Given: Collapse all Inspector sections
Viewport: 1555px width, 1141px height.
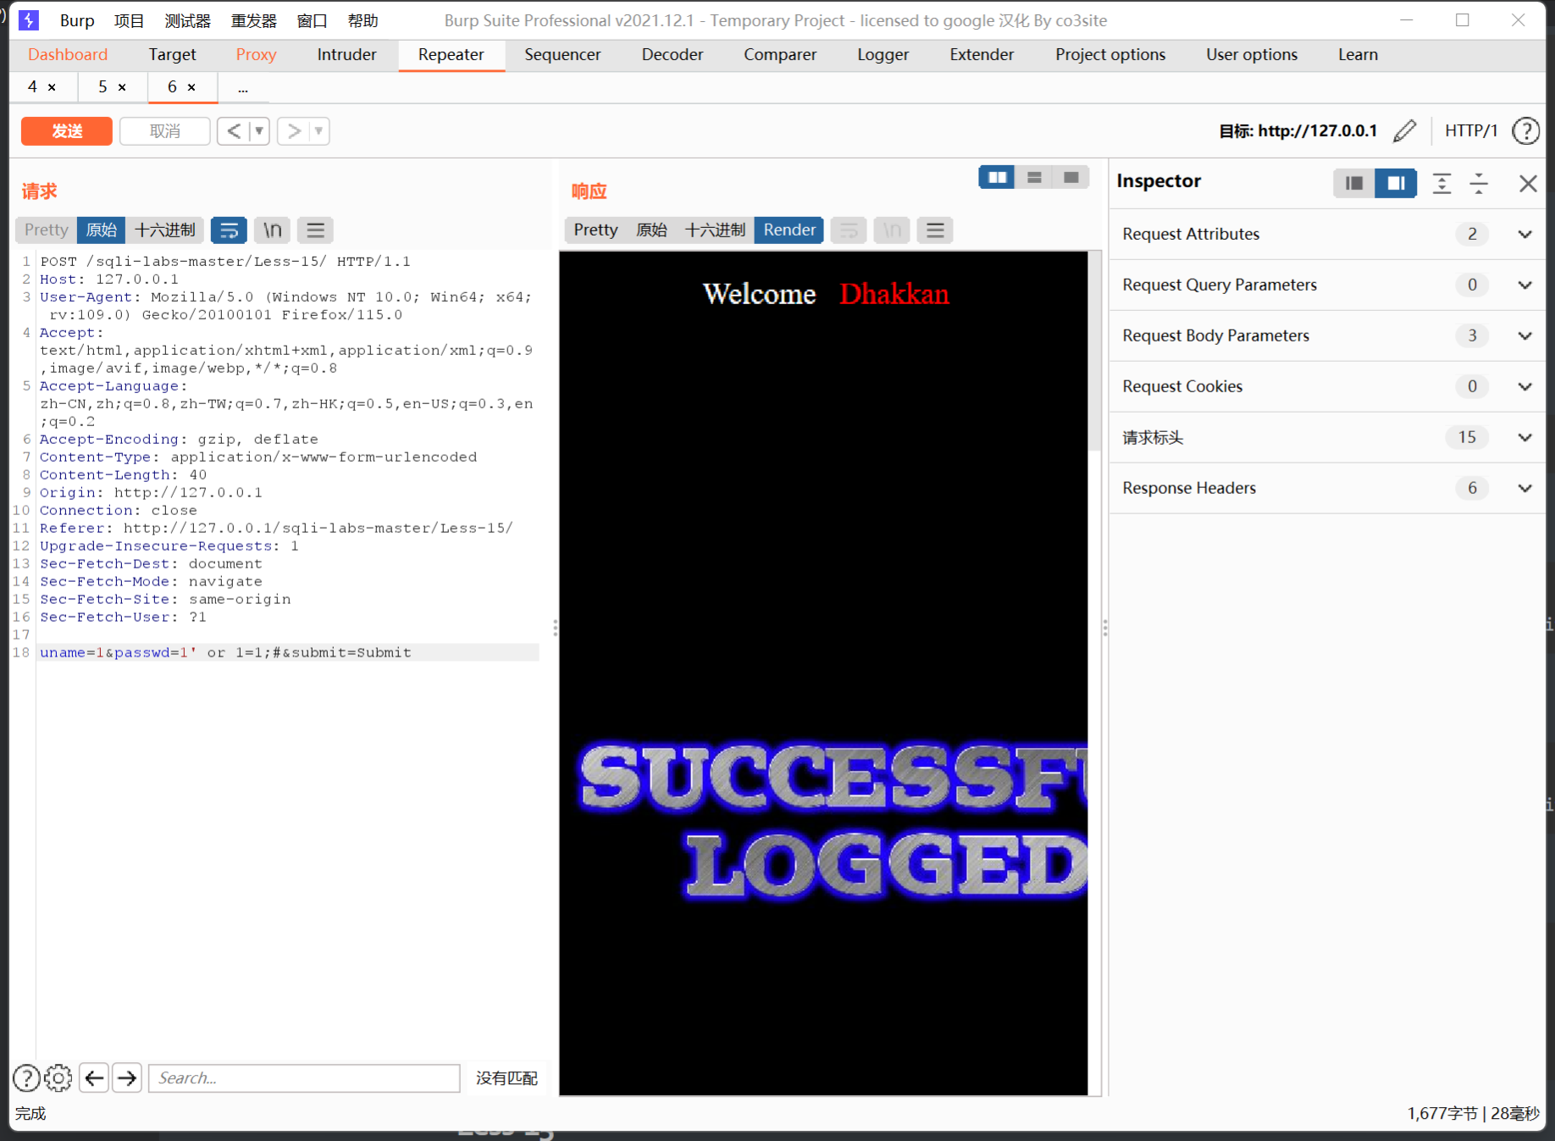Looking at the screenshot, I should (1479, 183).
